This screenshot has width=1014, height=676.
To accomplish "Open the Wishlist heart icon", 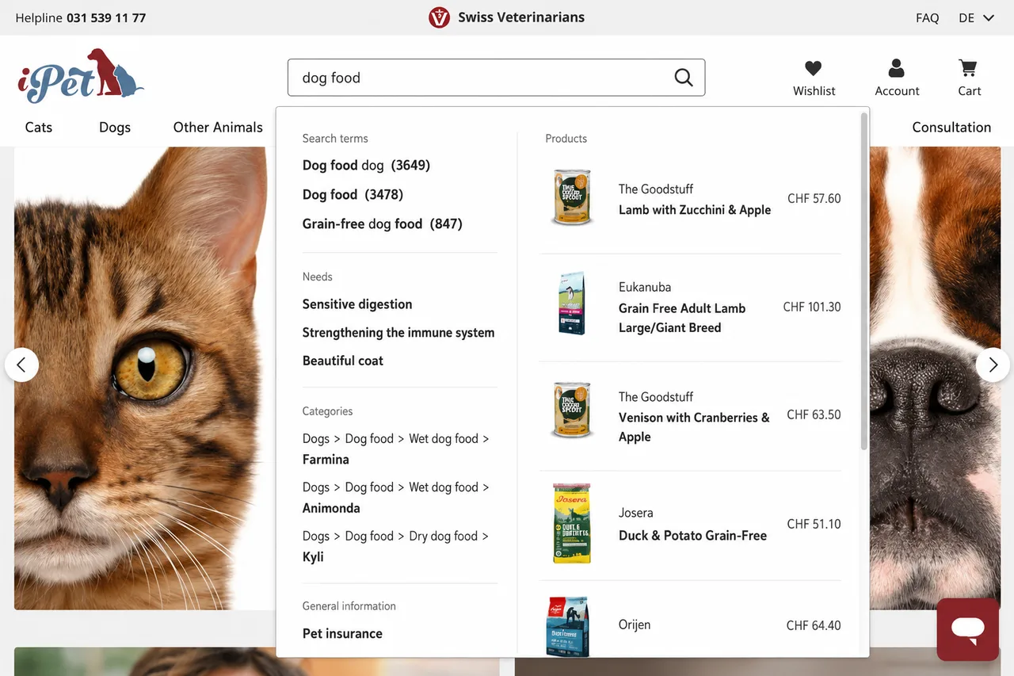I will [813, 68].
